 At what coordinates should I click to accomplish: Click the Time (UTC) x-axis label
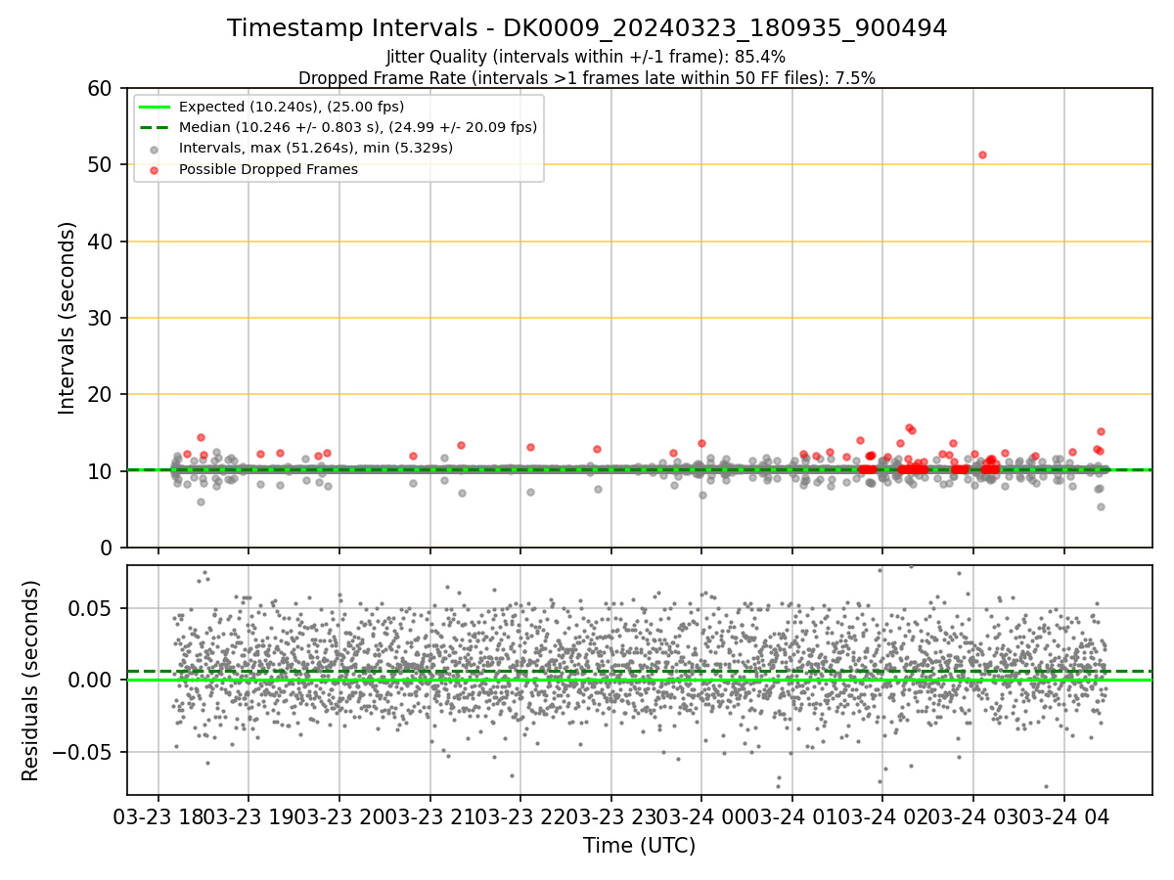point(639,846)
